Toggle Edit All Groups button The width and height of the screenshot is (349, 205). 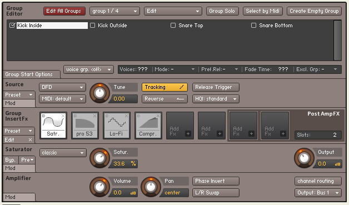point(64,11)
